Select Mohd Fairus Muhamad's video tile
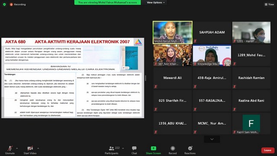 tap(173, 32)
